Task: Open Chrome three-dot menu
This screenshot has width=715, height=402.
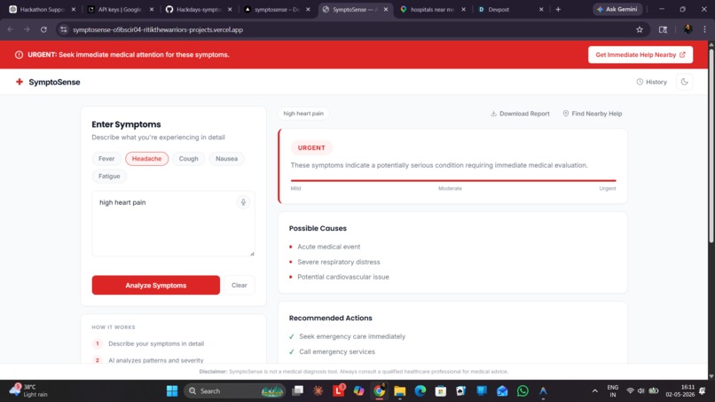Action: 704,29
